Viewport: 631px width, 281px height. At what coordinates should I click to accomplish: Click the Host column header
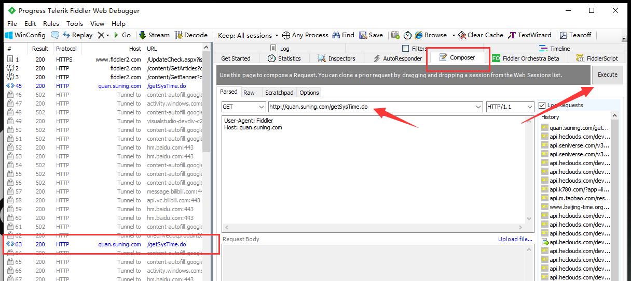tap(113, 49)
